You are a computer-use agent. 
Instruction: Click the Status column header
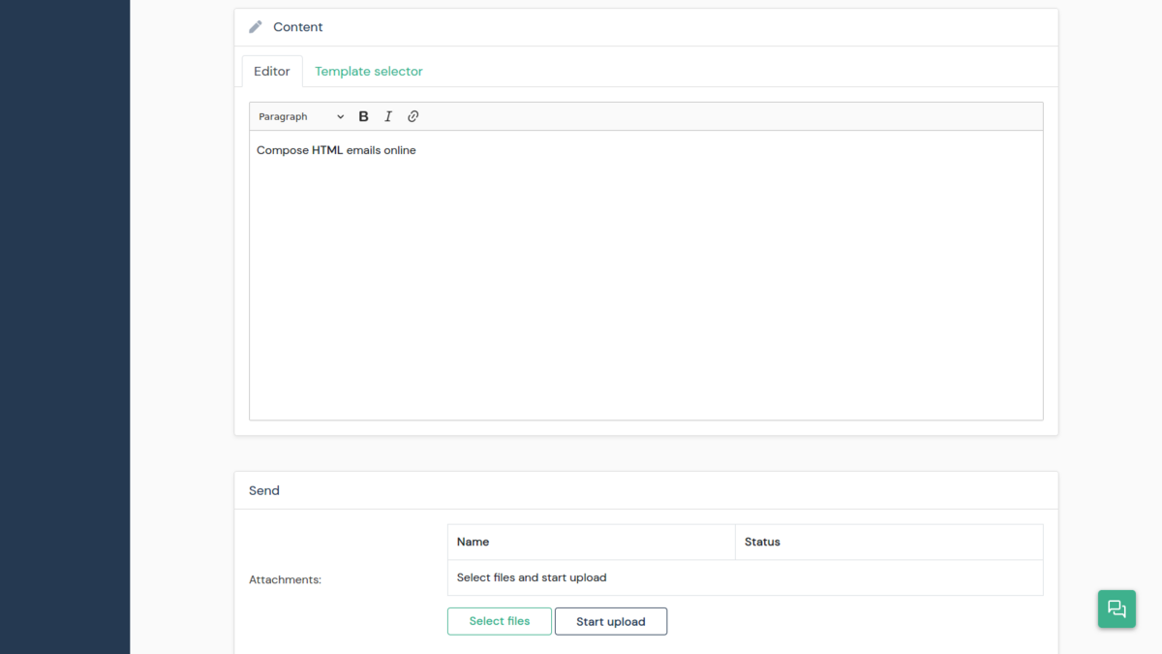point(889,542)
